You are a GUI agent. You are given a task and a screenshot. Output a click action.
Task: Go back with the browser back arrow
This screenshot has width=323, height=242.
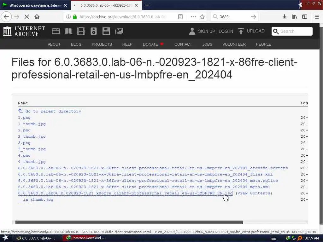click(x=6, y=17)
